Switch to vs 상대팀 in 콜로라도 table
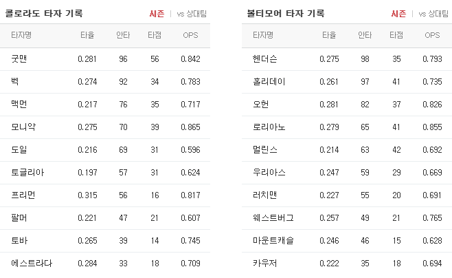The height and width of the screenshot is (278, 452). 192,14
